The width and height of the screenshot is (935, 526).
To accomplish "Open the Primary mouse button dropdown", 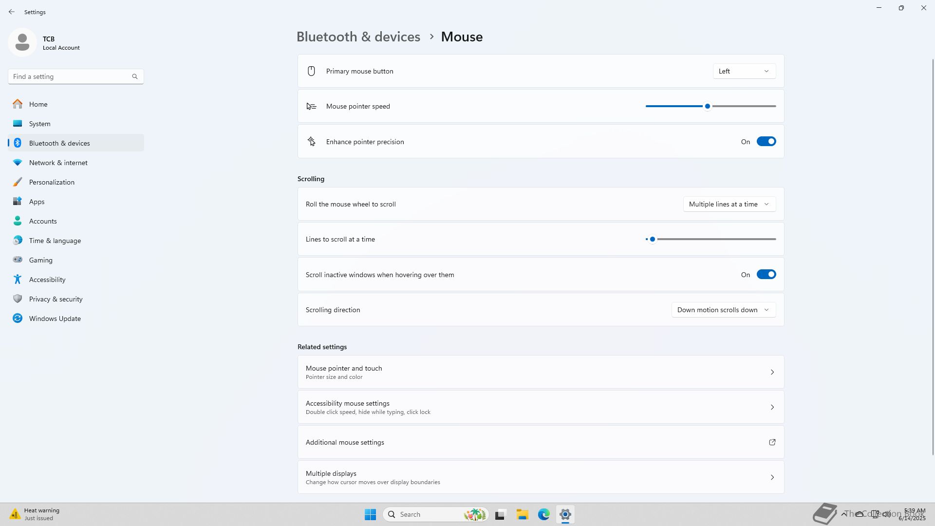I will tap(744, 71).
